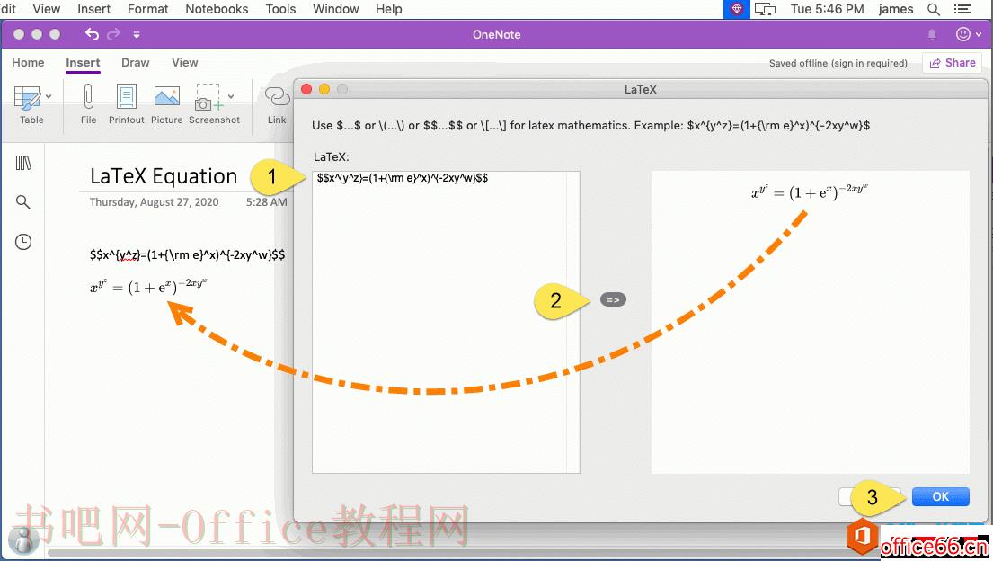Go to the View ribbon tab
Image resolution: width=993 pixels, height=561 pixels.
tap(185, 62)
